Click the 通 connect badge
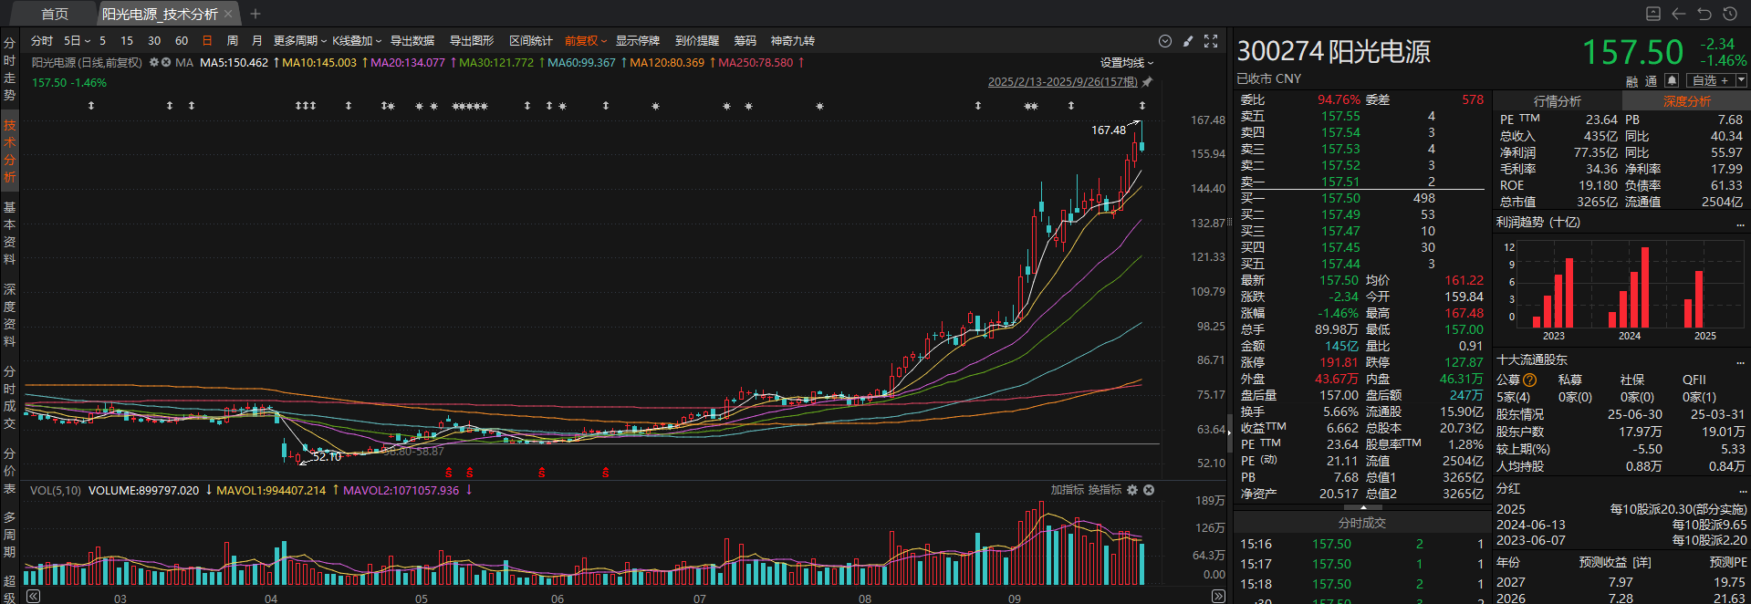 click(1651, 81)
